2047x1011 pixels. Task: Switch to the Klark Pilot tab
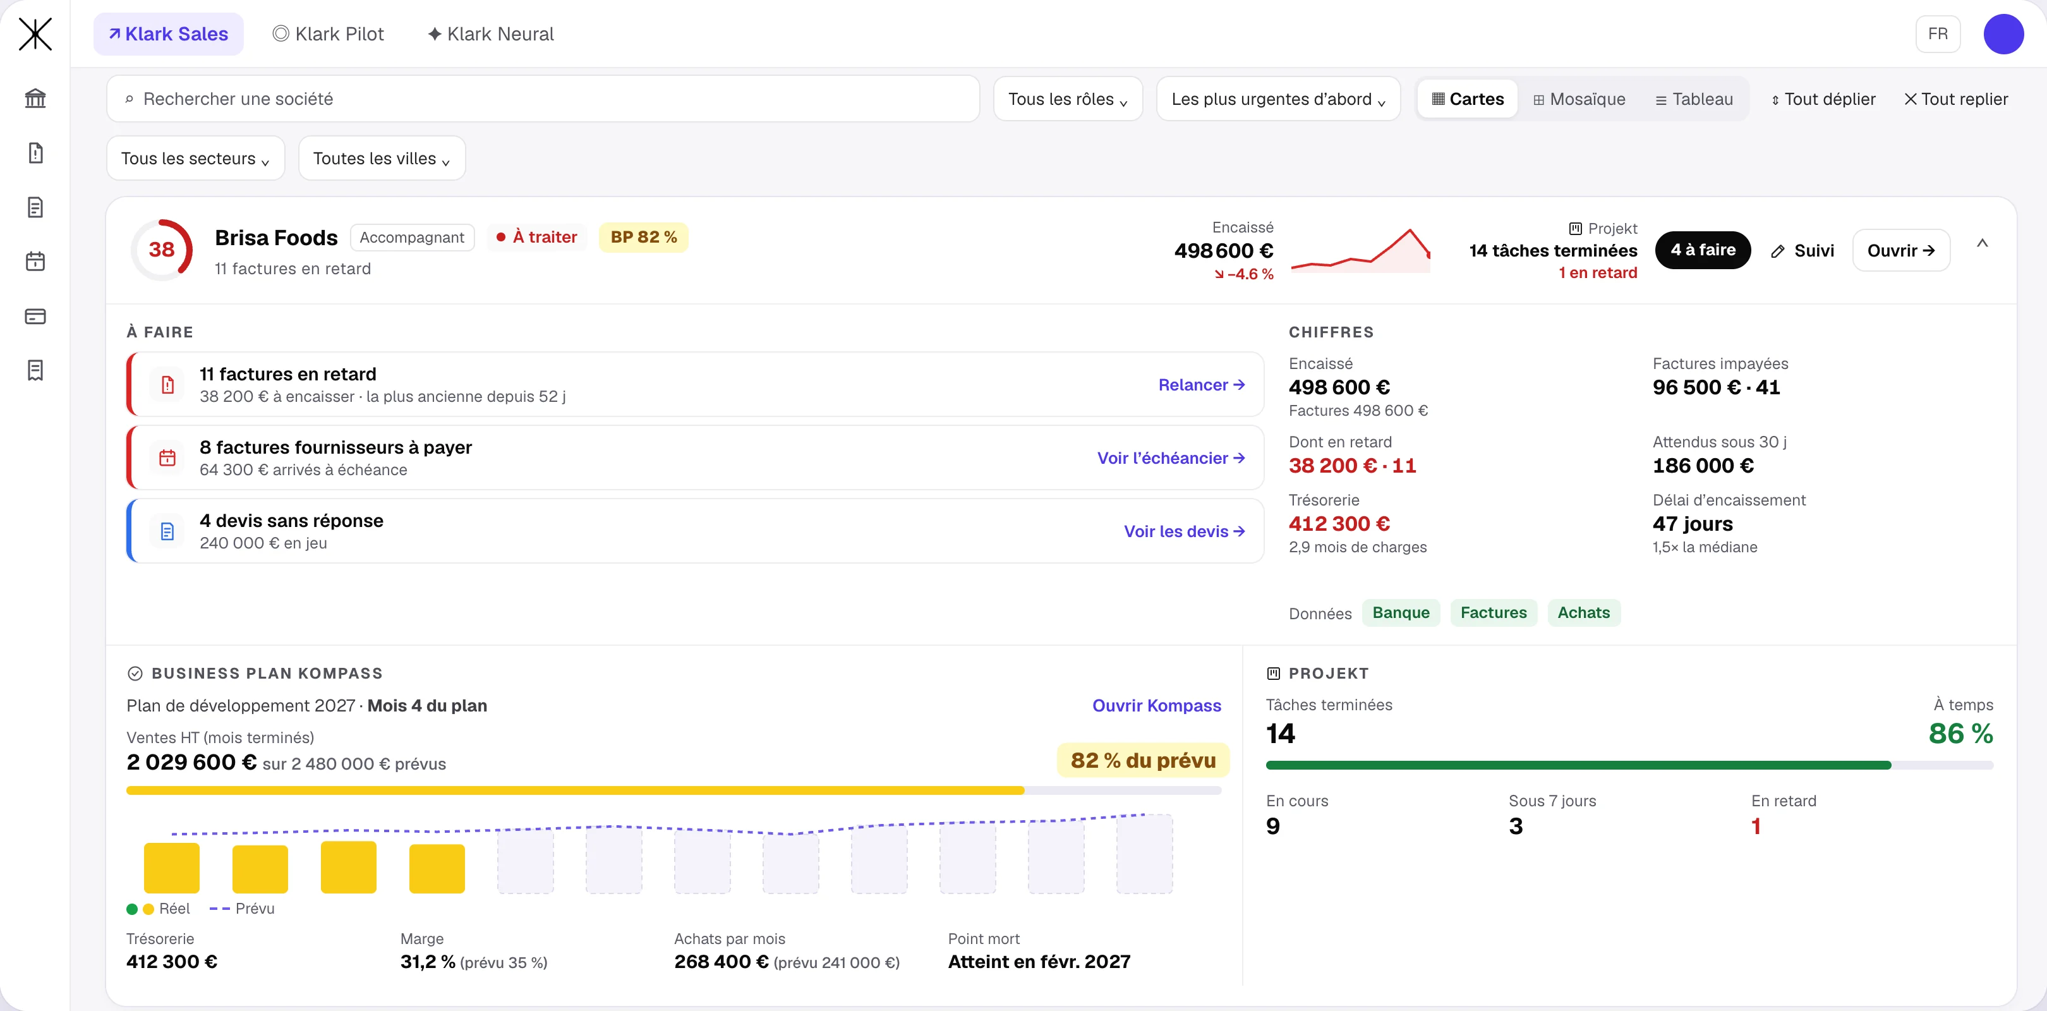(328, 34)
